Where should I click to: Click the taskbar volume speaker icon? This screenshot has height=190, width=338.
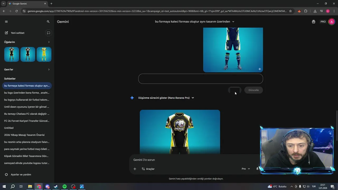coord(308,187)
